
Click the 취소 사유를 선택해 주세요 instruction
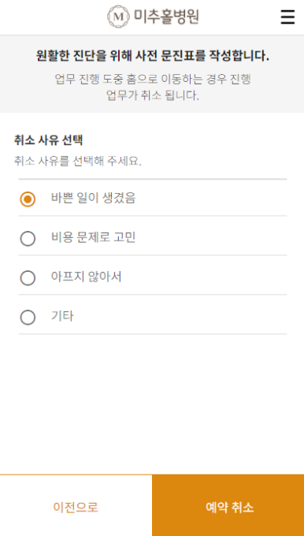[77, 161]
